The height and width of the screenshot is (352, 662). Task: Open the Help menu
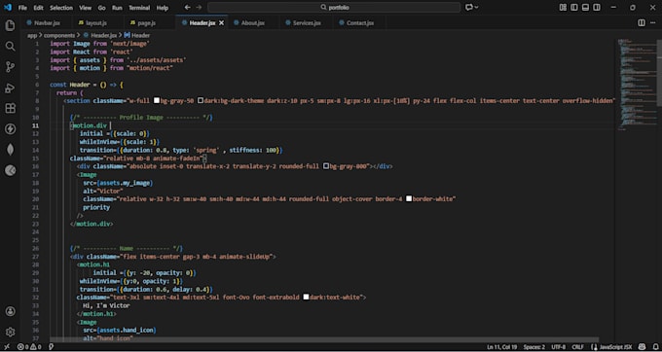coord(163,8)
